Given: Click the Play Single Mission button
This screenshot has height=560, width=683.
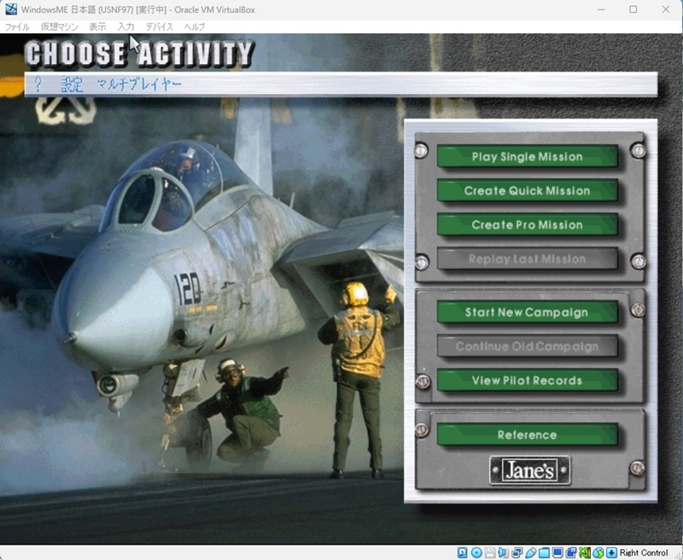Looking at the screenshot, I should (x=527, y=156).
